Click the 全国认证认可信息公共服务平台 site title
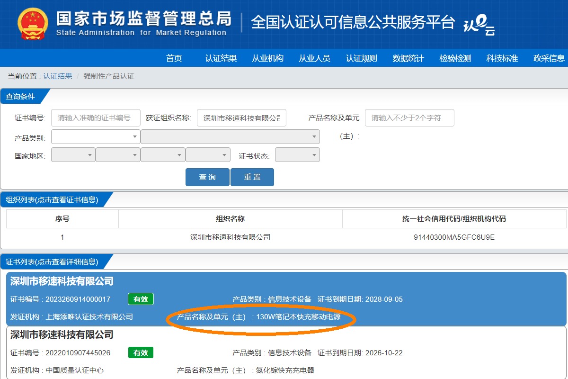The height and width of the screenshot is (379, 568). pos(353,22)
